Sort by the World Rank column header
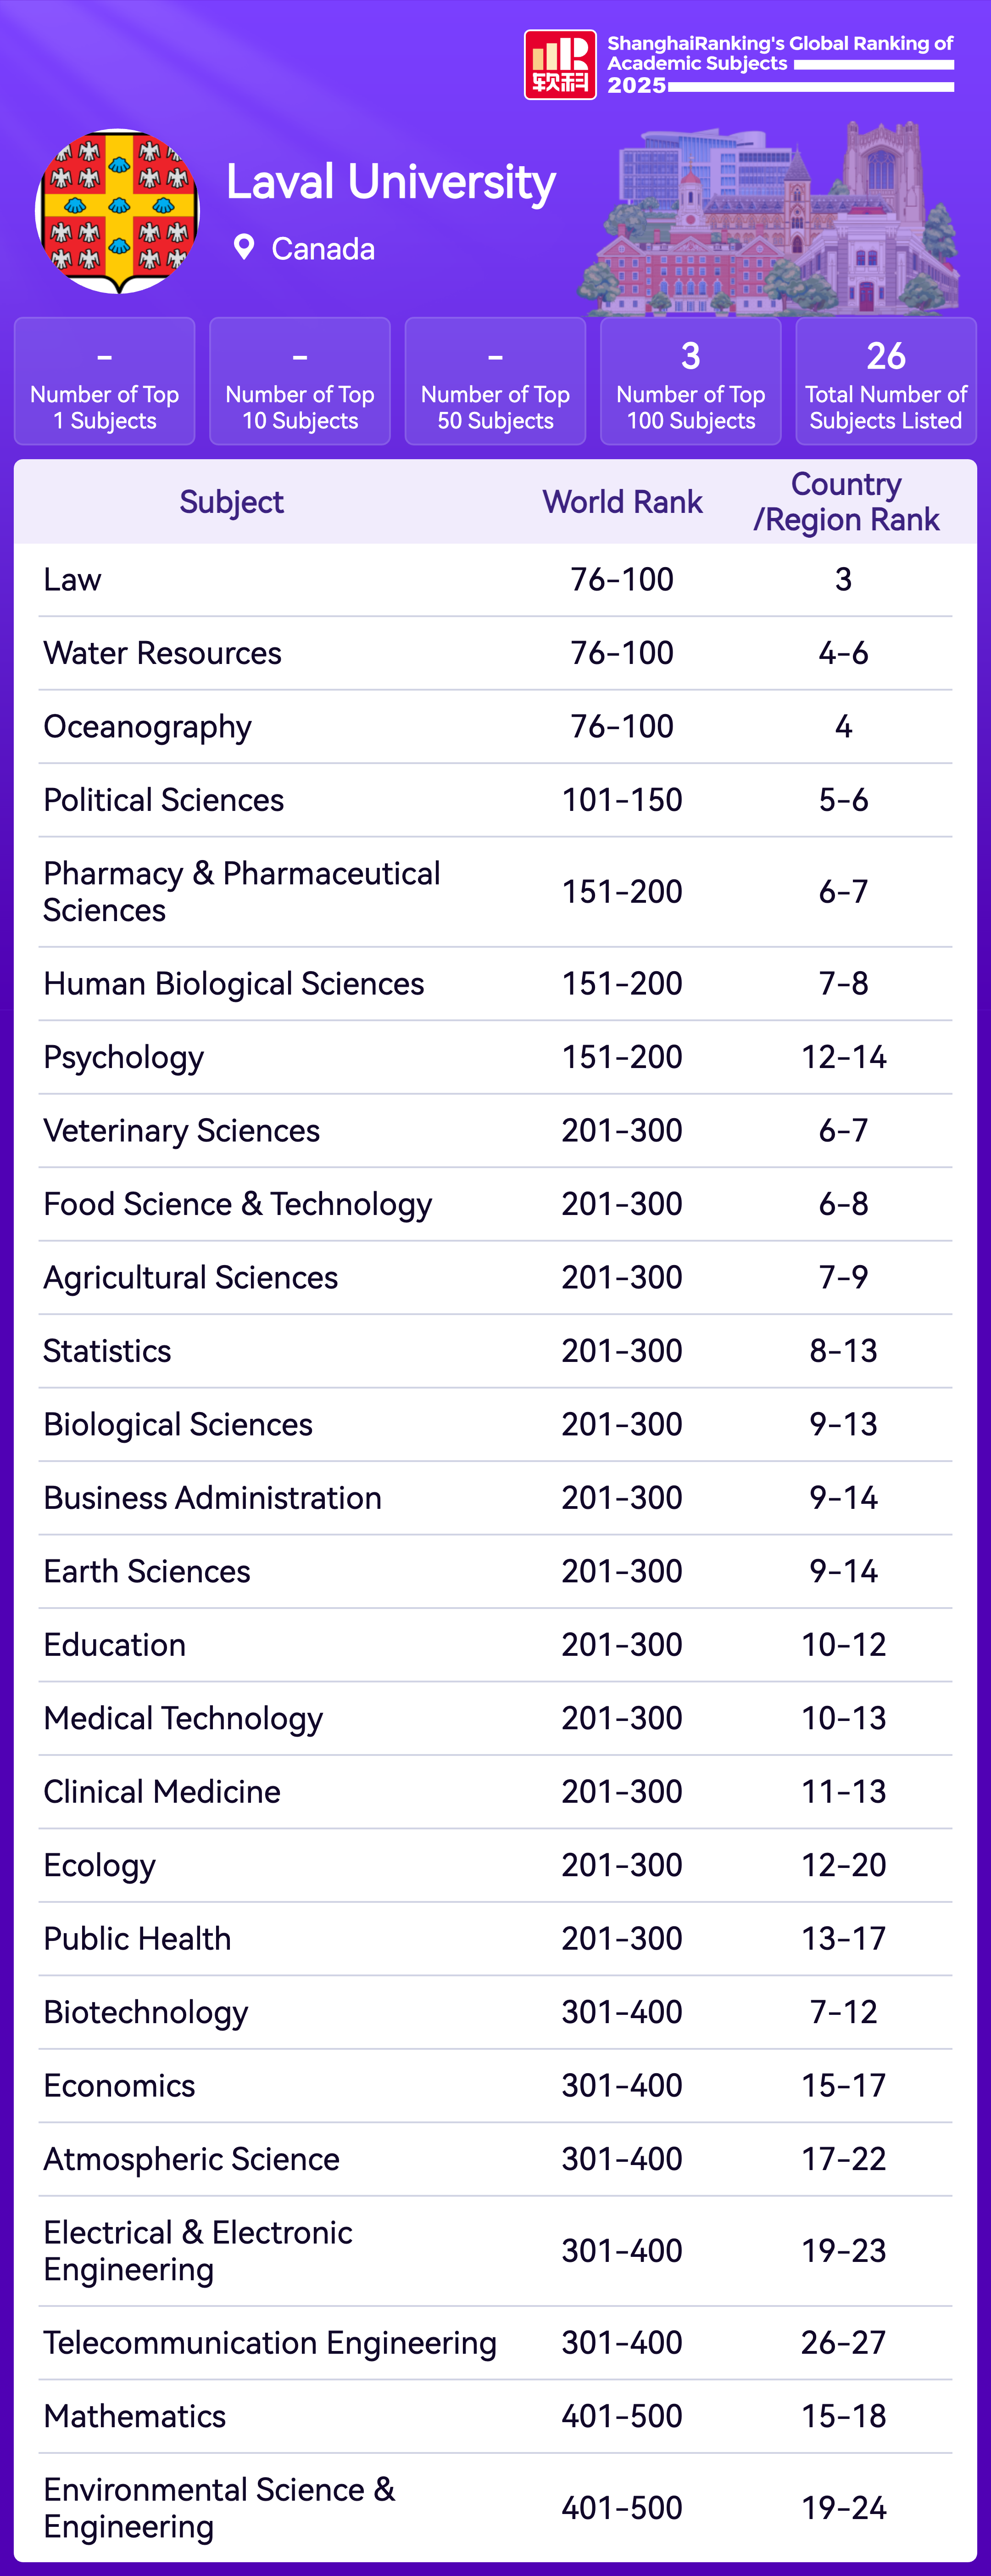Screen dimensions: 991x2576 [623, 502]
